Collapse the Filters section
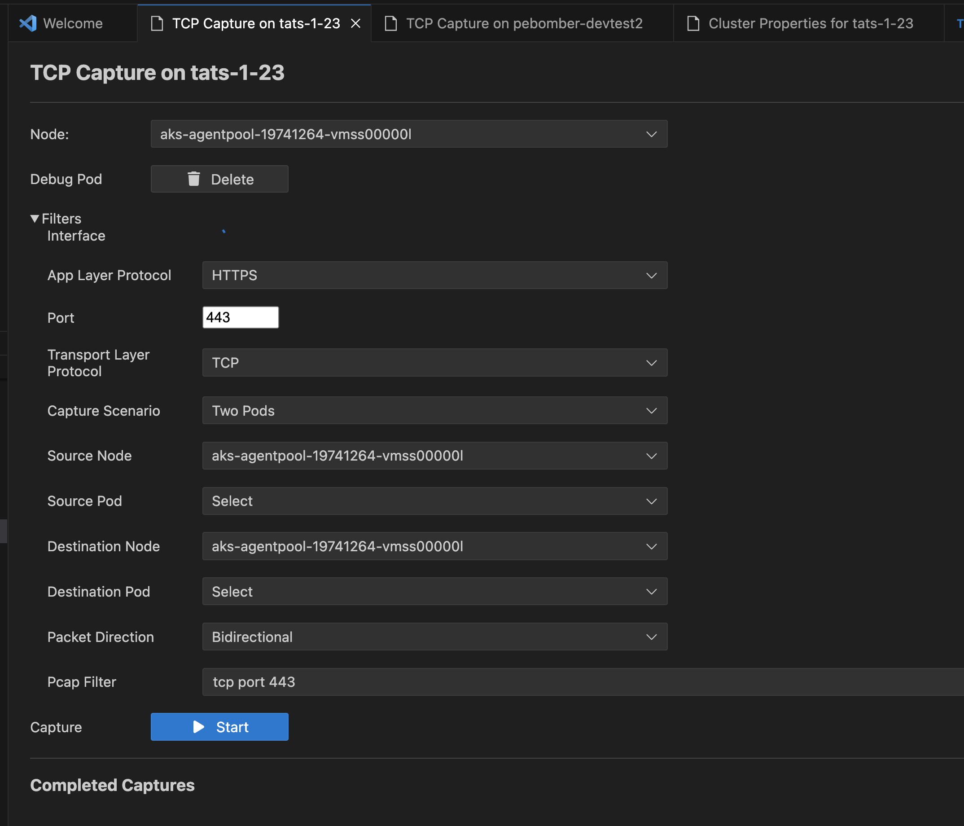This screenshot has height=826, width=964. coord(56,219)
